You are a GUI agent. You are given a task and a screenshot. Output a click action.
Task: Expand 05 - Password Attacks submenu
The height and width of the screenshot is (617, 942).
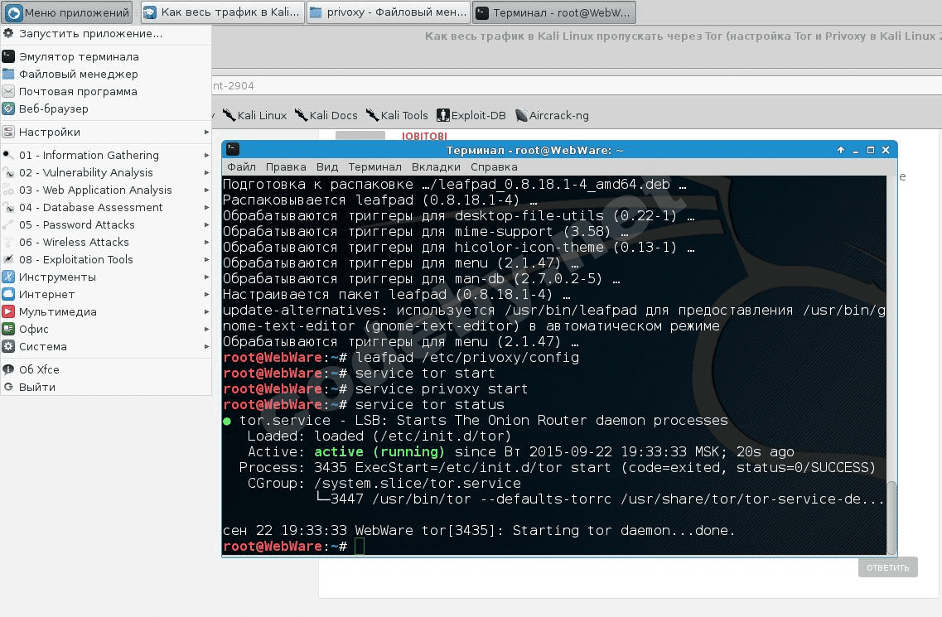[206, 224]
